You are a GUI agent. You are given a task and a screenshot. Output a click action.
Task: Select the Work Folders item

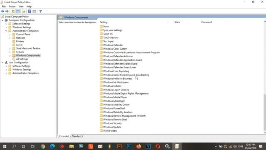[x=110, y=131]
